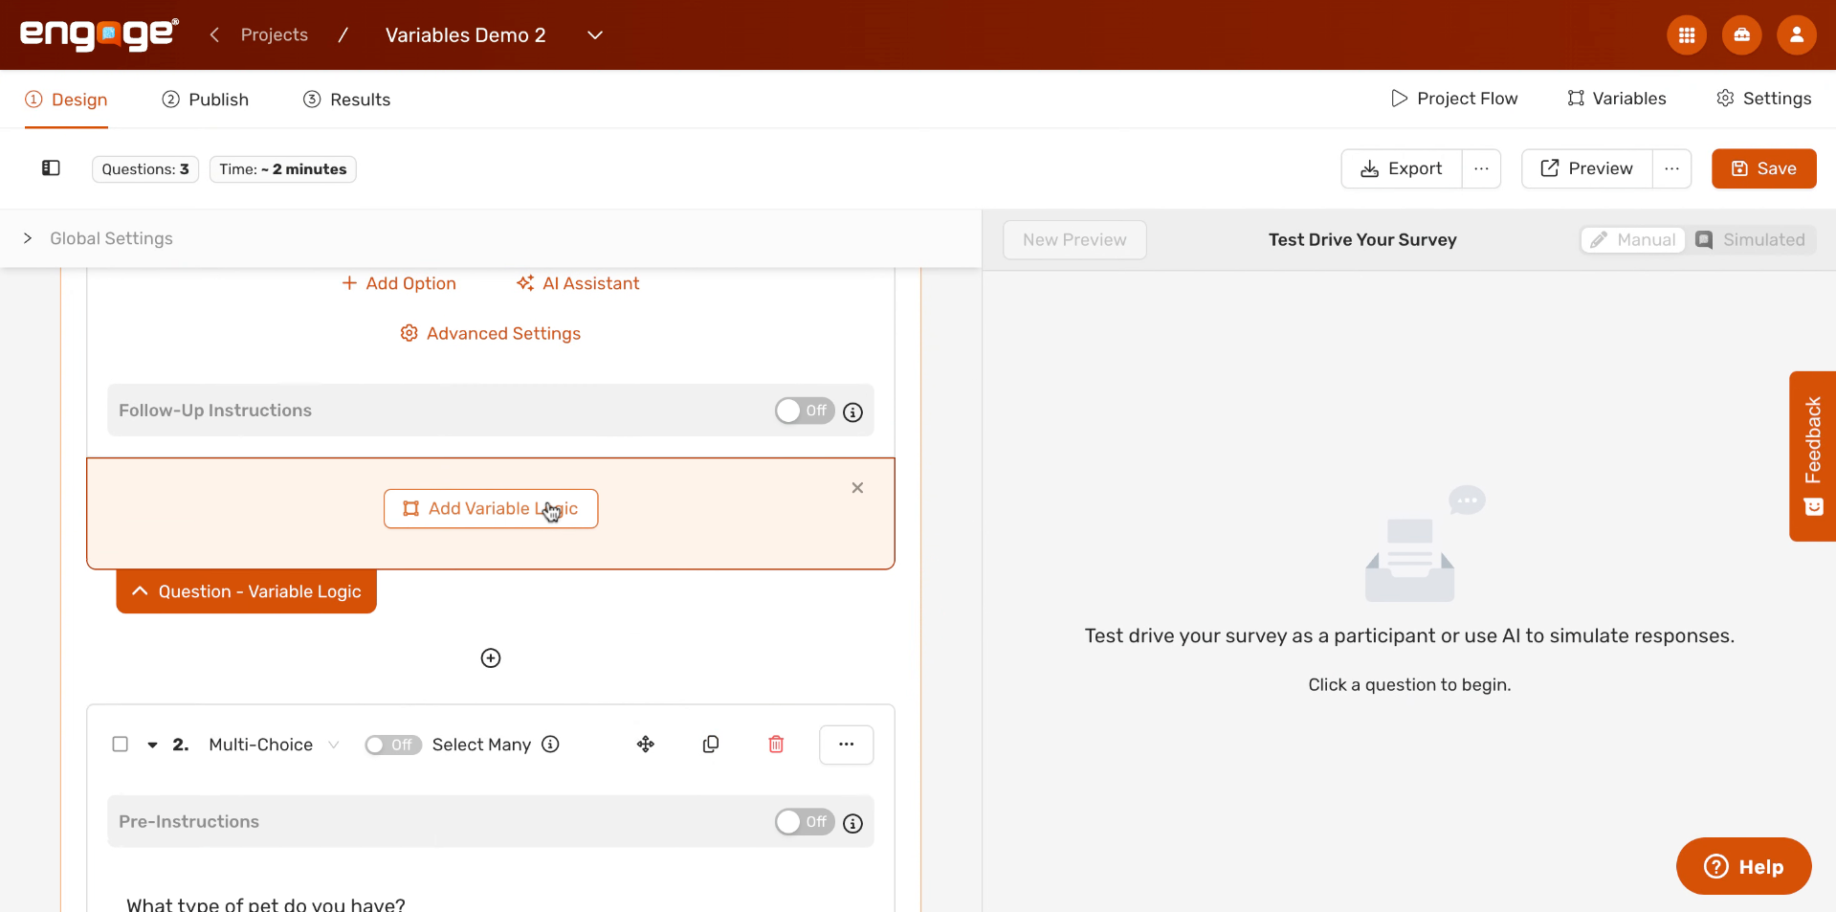Open the question 2 more options menu
The image size is (1836, 912).
(x=846, y=745)
